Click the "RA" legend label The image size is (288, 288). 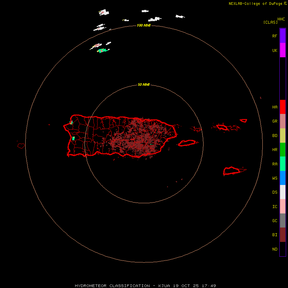tap(275, 164)
